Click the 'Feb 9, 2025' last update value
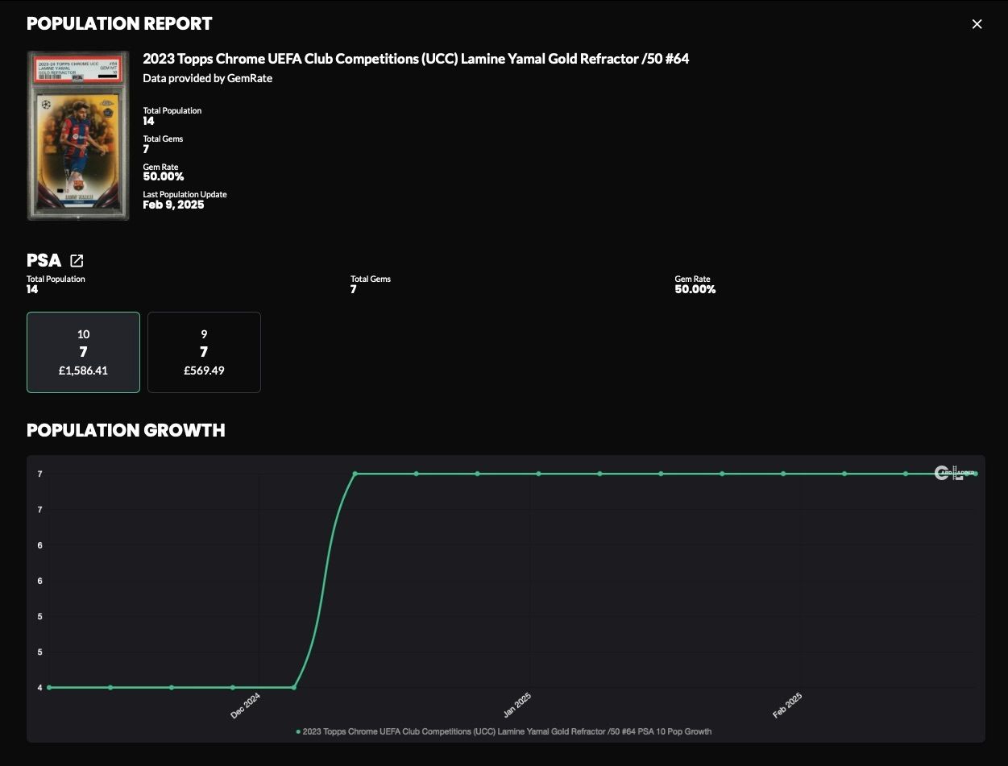The width and height of the screenshot is (1008, 766). pos(173,205)
